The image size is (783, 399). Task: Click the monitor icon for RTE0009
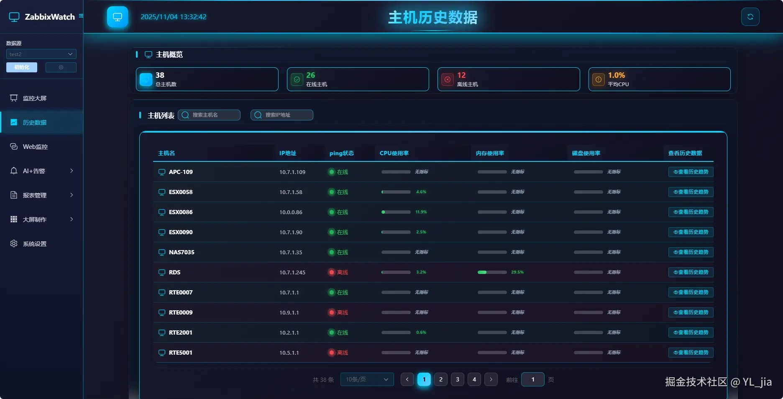(162, 312)
